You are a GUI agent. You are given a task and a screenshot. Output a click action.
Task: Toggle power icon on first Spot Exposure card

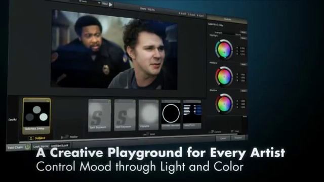point(109,101)
